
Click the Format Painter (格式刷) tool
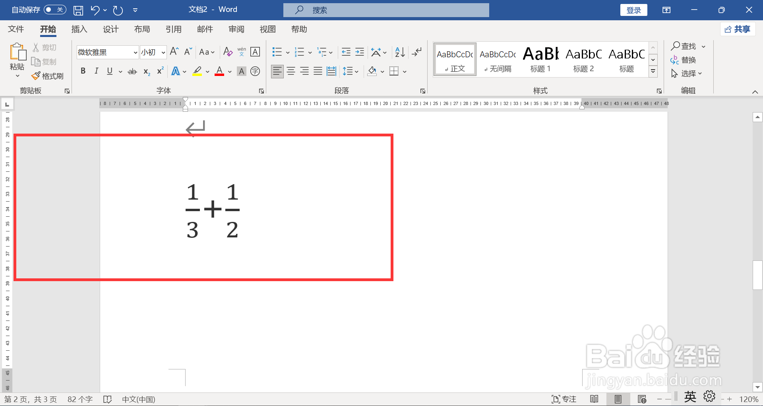pyautogui.click(x=48, y=76)
